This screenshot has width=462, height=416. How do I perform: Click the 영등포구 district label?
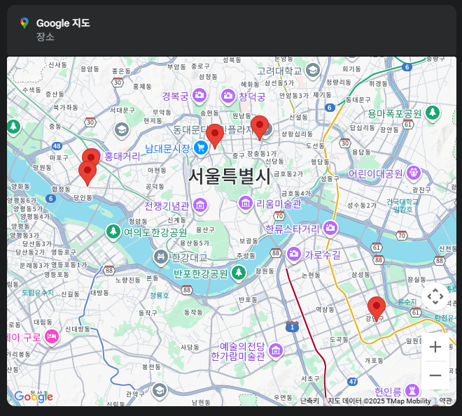(x=64, y=252)
